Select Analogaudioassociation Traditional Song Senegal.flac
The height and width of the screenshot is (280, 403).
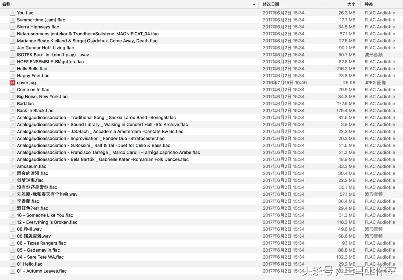[97, 117]
